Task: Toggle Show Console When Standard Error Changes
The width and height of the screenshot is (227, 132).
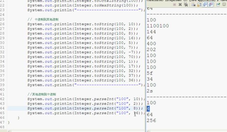Action: coord(211,5)
